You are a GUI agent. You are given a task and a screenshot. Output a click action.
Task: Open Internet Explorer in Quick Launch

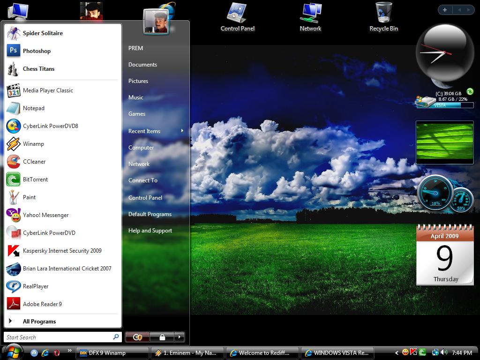point(45,352)
